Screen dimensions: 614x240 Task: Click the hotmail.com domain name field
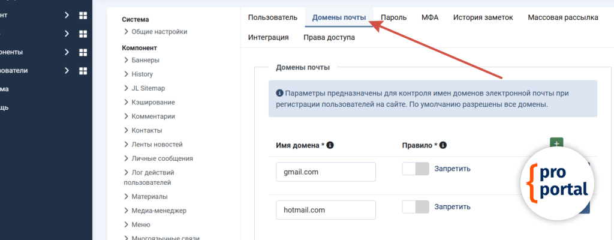pos(326,210)
